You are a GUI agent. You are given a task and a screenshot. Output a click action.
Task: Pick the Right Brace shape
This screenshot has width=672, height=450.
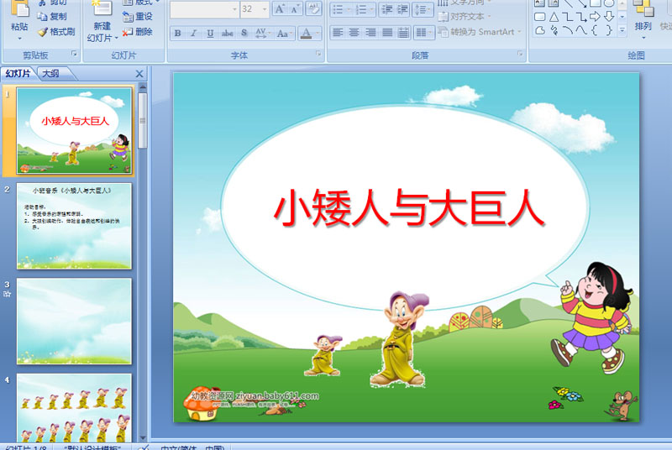pyautogui.click(x=609, y=30)
